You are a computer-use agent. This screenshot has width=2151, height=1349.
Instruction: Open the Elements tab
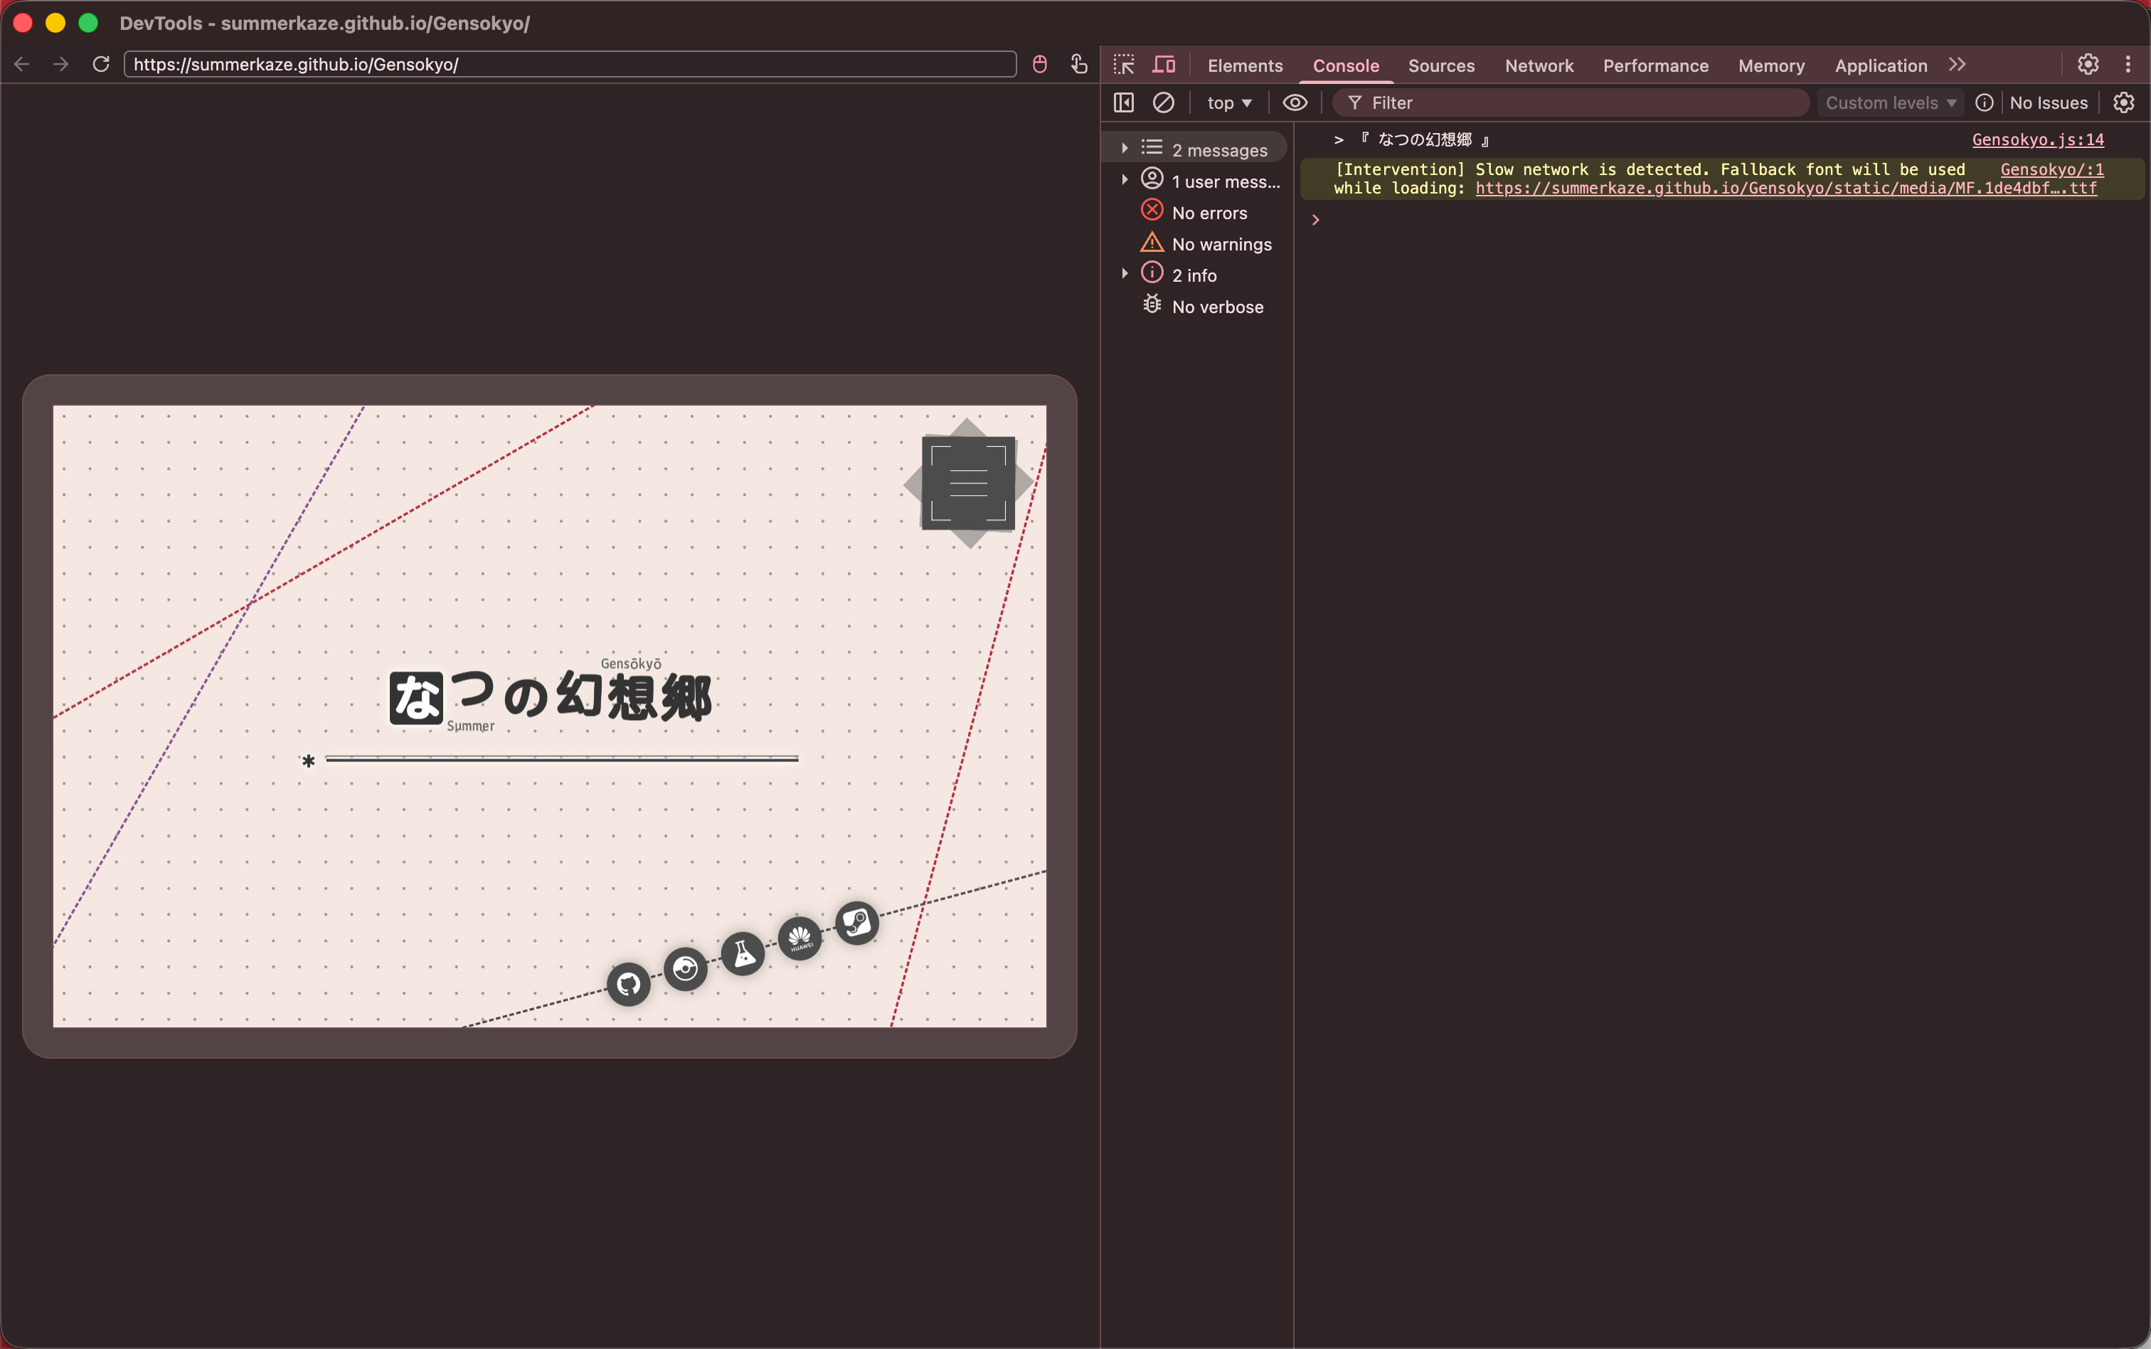[x=1245, y=65]
